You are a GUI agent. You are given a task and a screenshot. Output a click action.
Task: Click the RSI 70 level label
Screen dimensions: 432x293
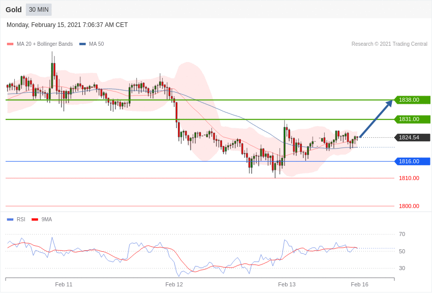coord(402,234)
